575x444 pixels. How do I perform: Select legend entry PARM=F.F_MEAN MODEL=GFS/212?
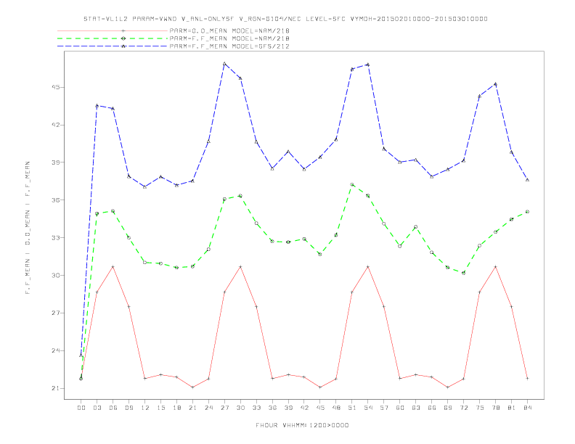[229, 46]
